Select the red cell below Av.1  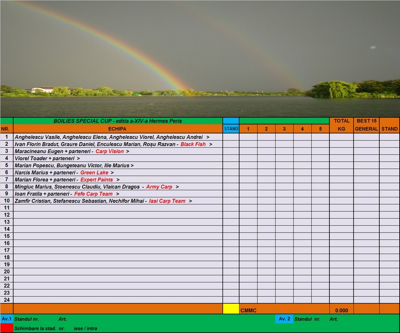(7, 328)
